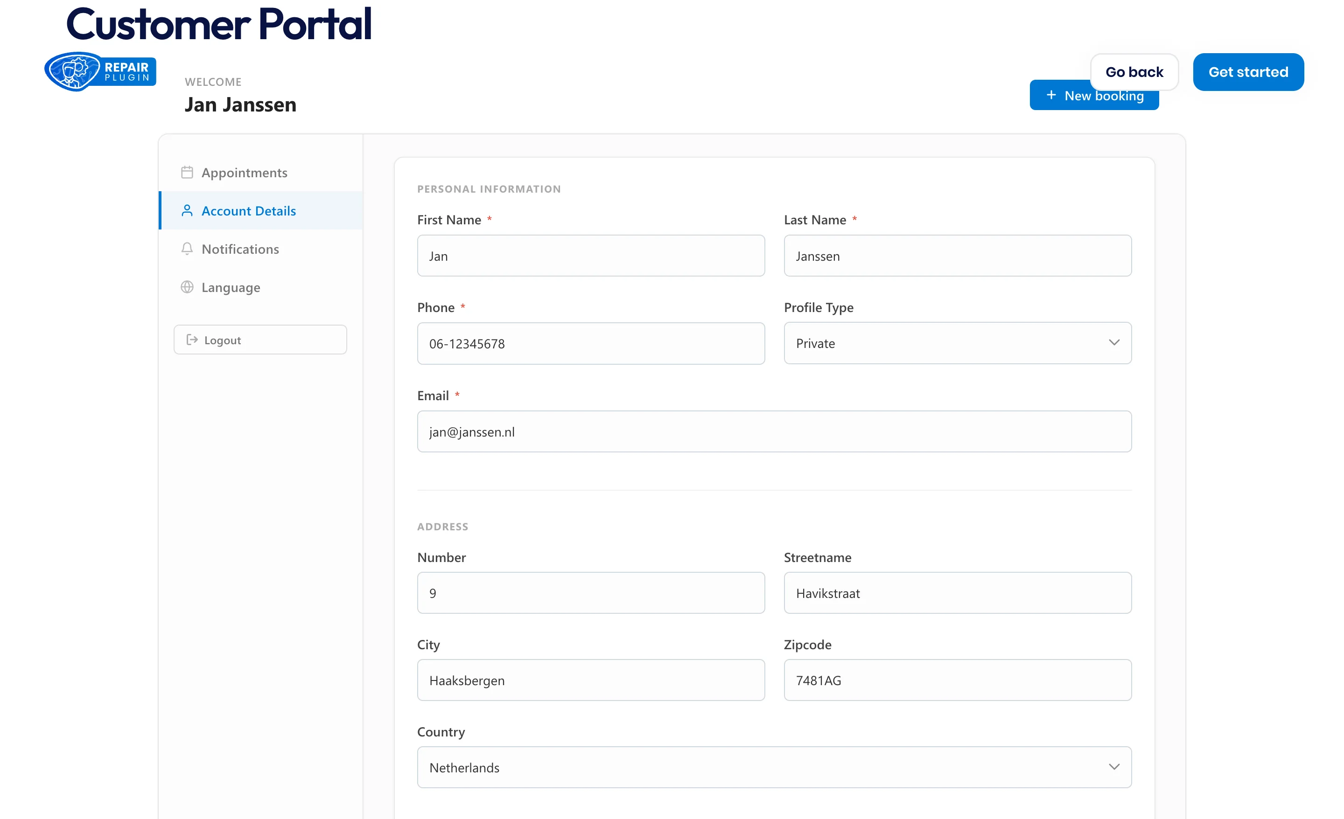This screenshot has width=1344, height=819.
Task: Focus the First Name field containing Jan
Action: point(591,256)
